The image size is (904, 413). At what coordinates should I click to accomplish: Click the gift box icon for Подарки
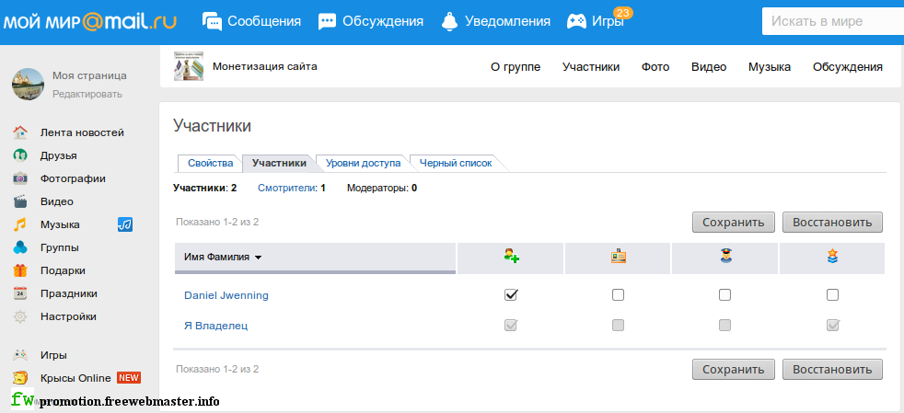click(20, 270)
